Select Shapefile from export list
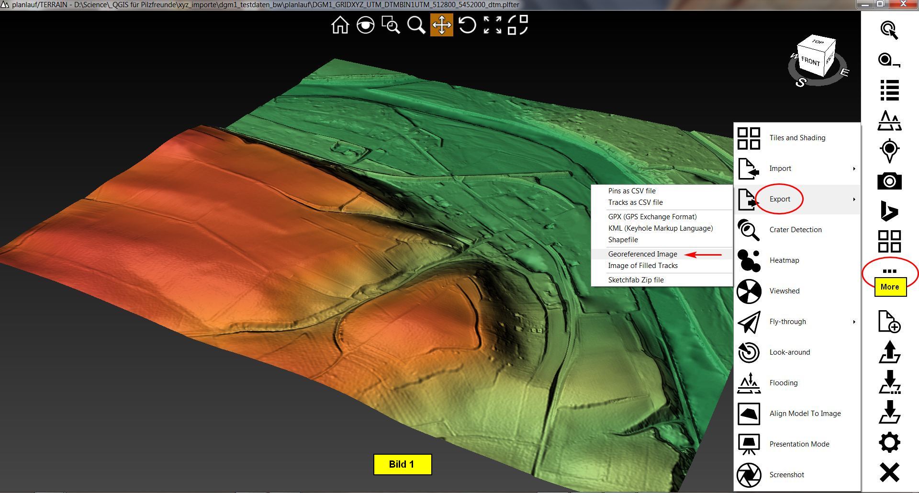919x493 pixels. click(x=623, y=240)
